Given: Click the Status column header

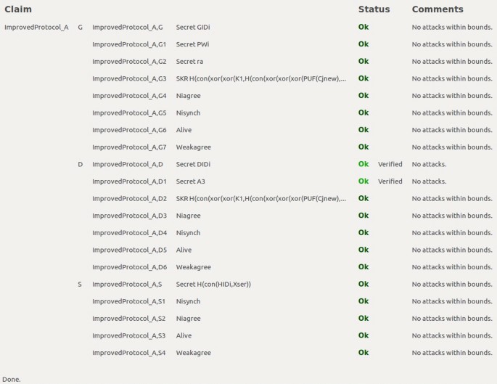Looking at the screenshot, I should pyautogui.click(x=374, y=9).
